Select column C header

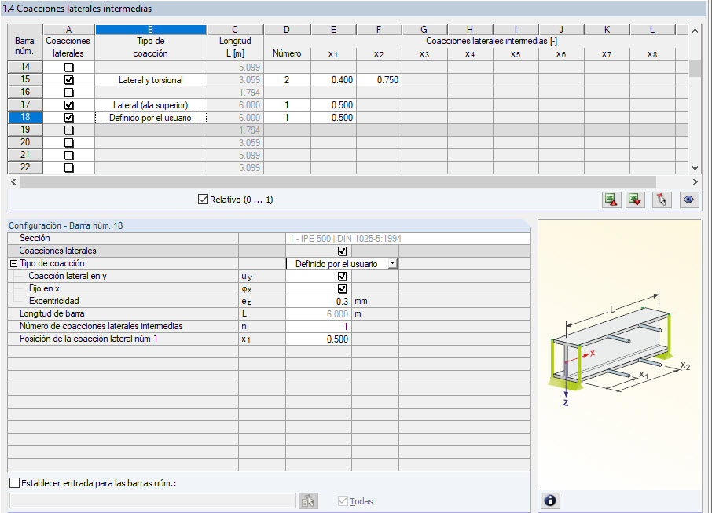(x=235, y=30)
